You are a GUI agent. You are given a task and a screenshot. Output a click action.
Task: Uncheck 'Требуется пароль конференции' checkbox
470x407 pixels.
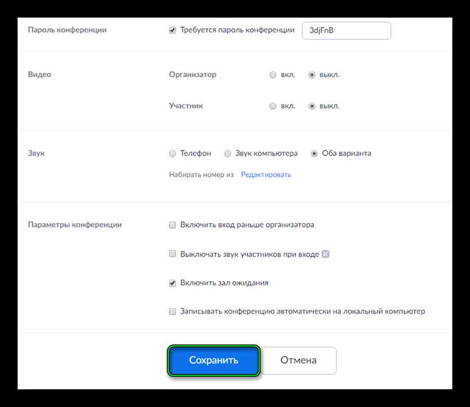172,30
